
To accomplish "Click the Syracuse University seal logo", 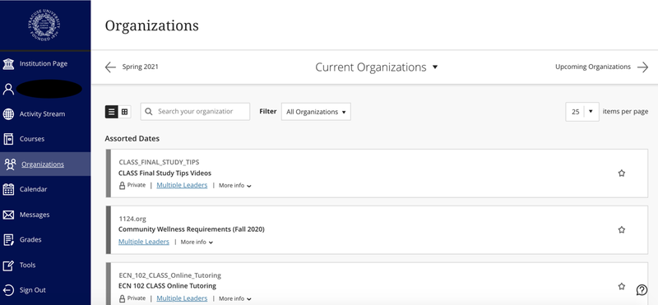I will (44, 25).
